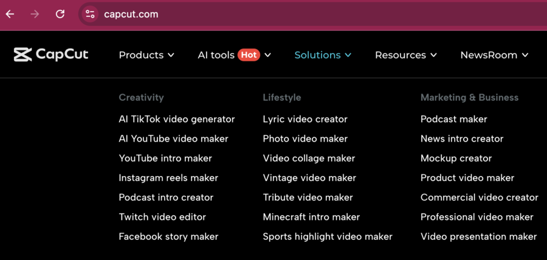
Task: Open Commercial video creator
Action: (x=479, y=197)
